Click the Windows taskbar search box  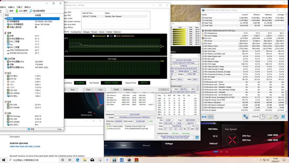[33, 160]
